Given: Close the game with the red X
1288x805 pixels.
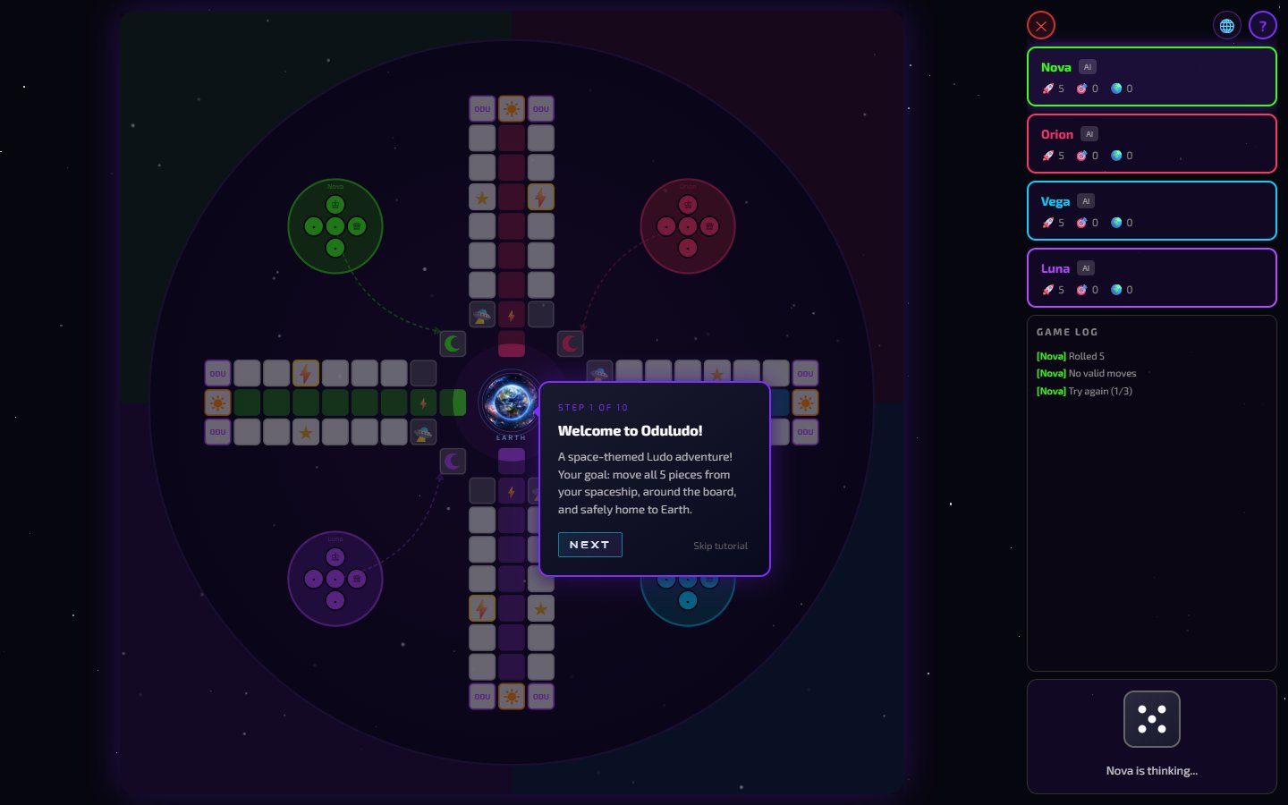Looking at the screenshot, I should 1041,26.
